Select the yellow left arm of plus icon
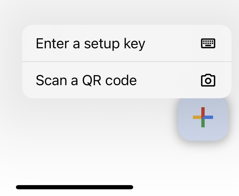 [x=197, y=117]
